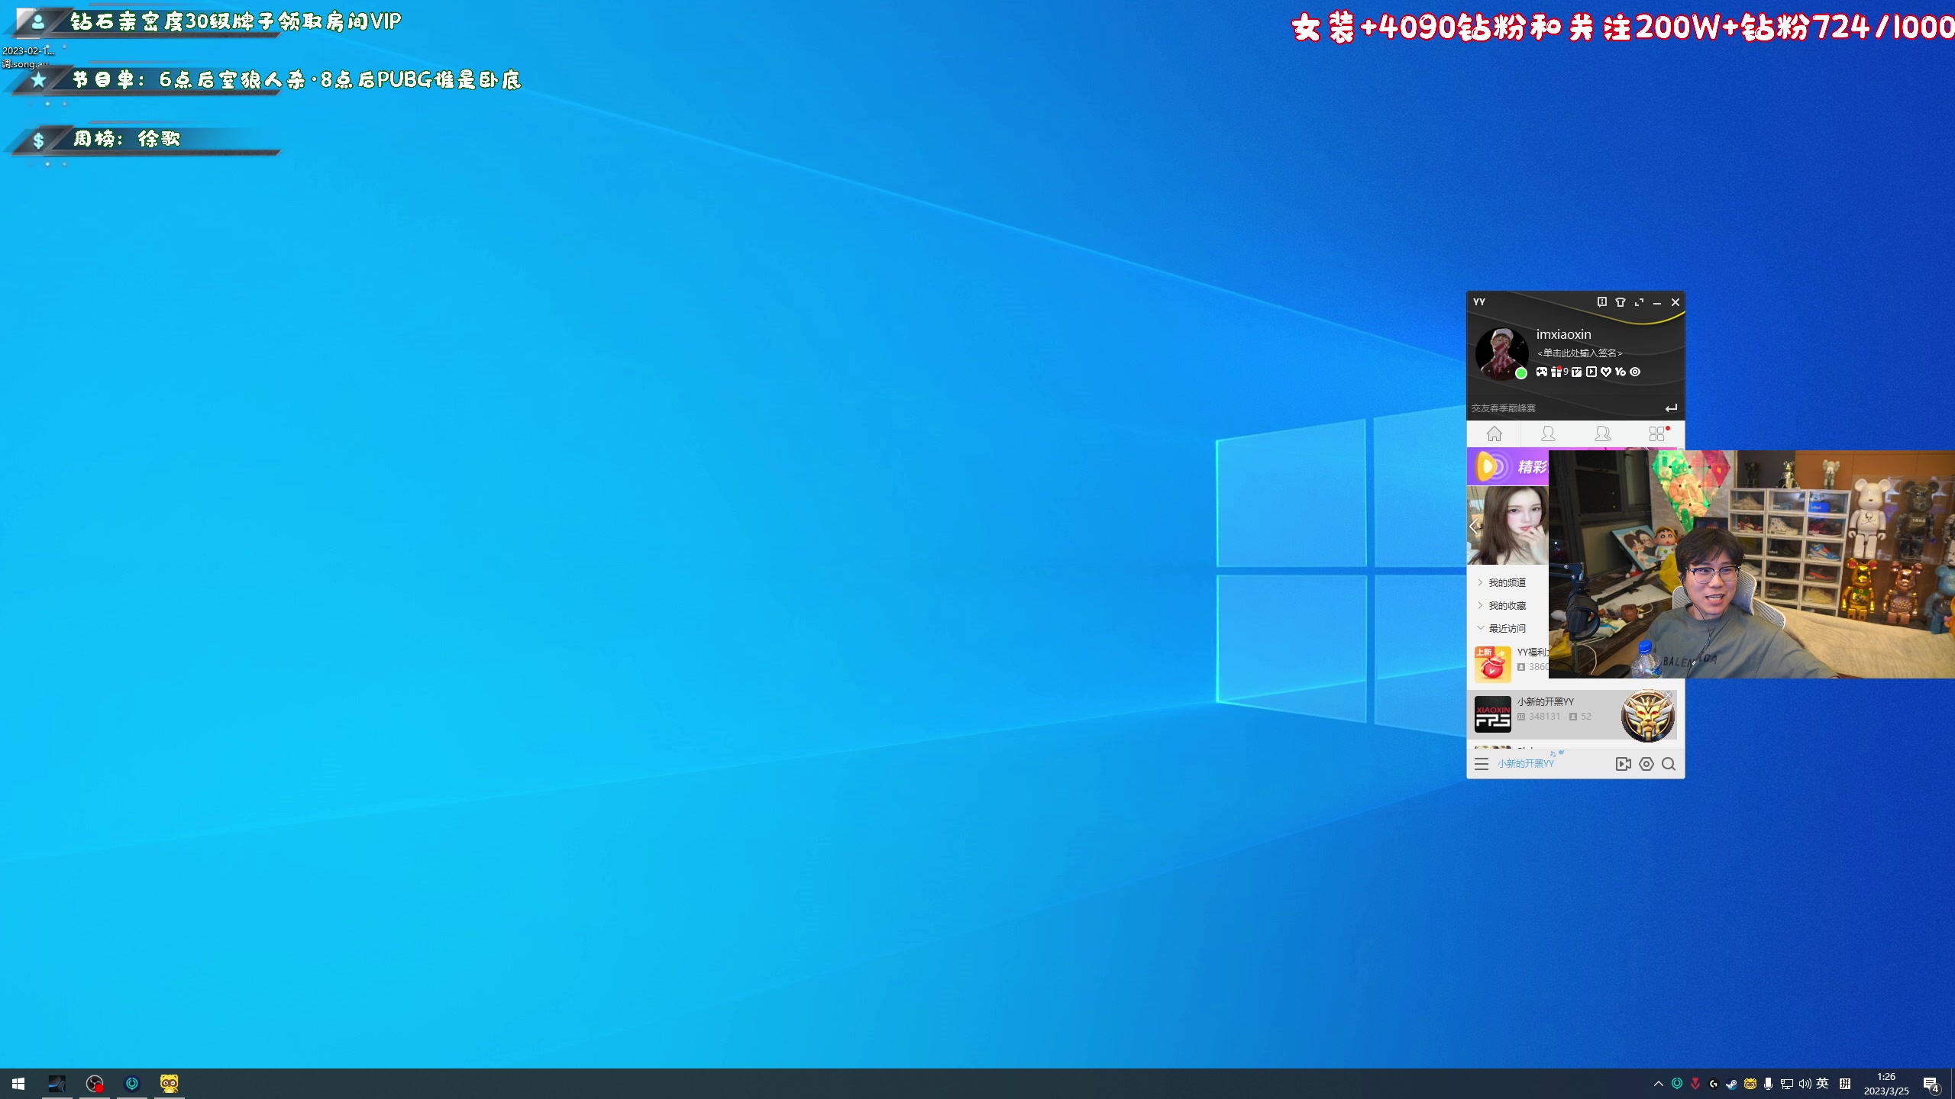Open the gift box icon with badge
1955x1099 pixels.
[x=1556, y=372]
